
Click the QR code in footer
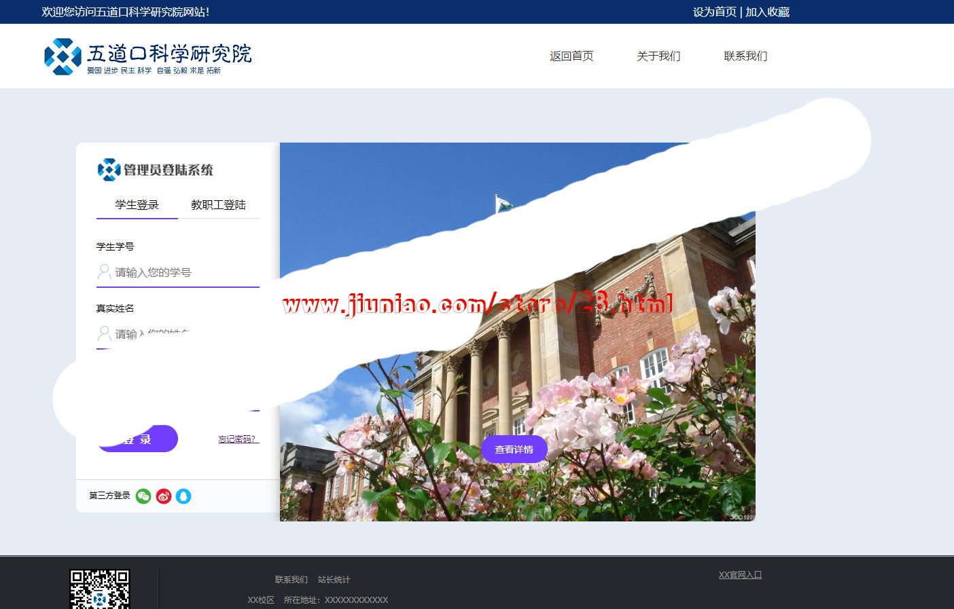99,589
